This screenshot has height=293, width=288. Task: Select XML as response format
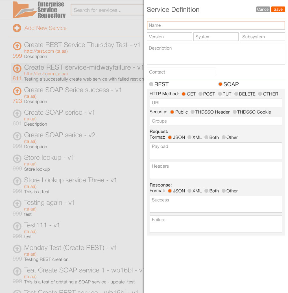(189, 191)
